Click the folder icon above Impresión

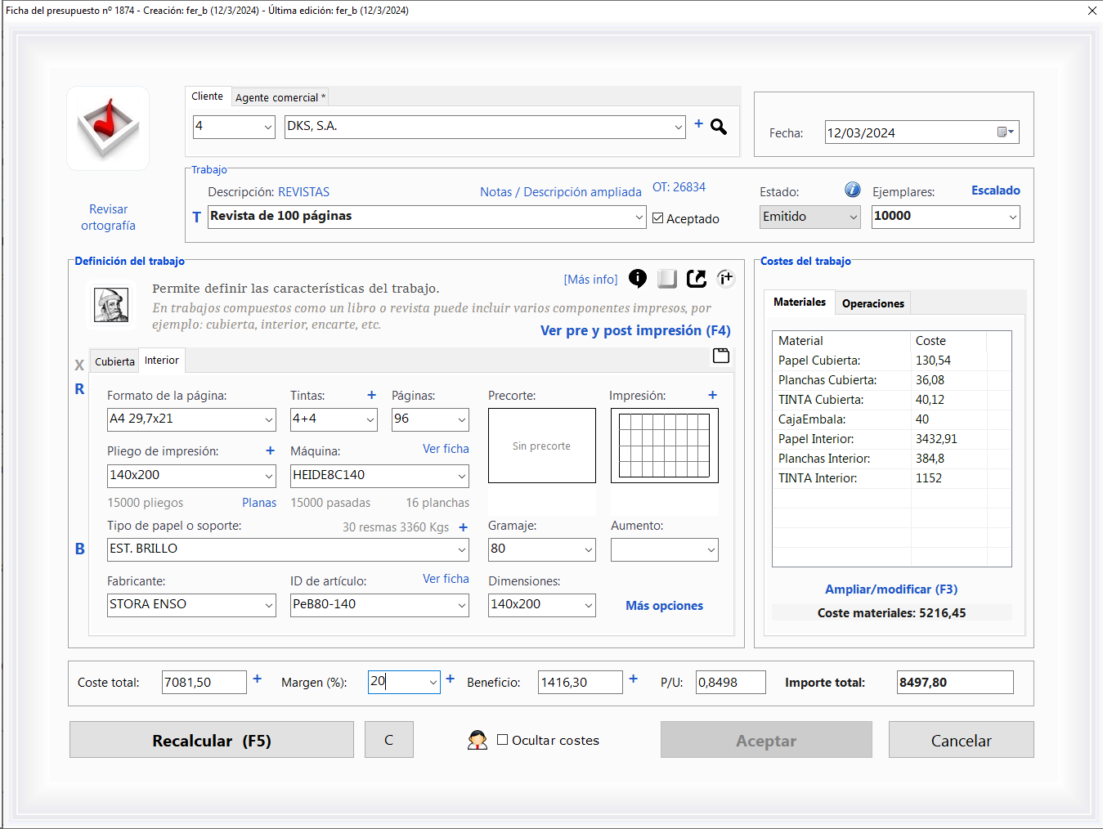(x=721, y=356)
